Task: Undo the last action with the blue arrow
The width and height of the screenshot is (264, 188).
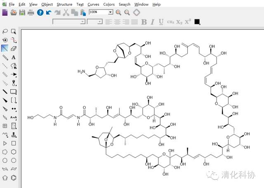Action: [x=49, y=12]
